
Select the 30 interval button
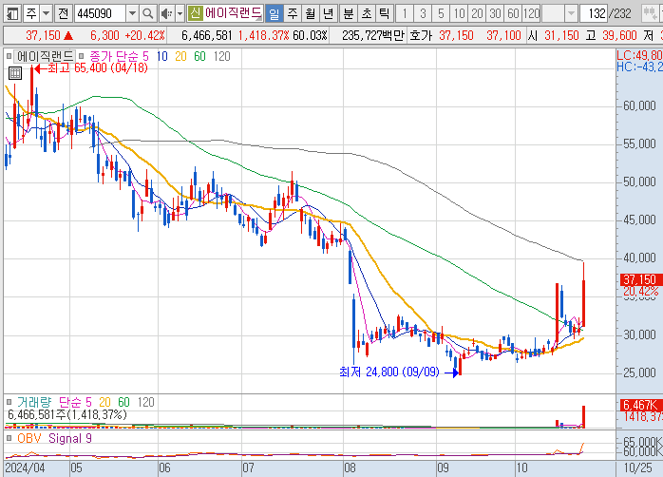point(495,13)
